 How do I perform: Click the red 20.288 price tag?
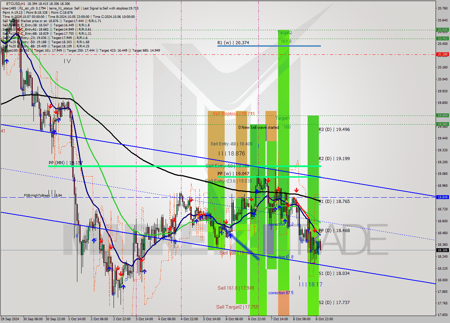pyautogui.click(x=442, y=54)
